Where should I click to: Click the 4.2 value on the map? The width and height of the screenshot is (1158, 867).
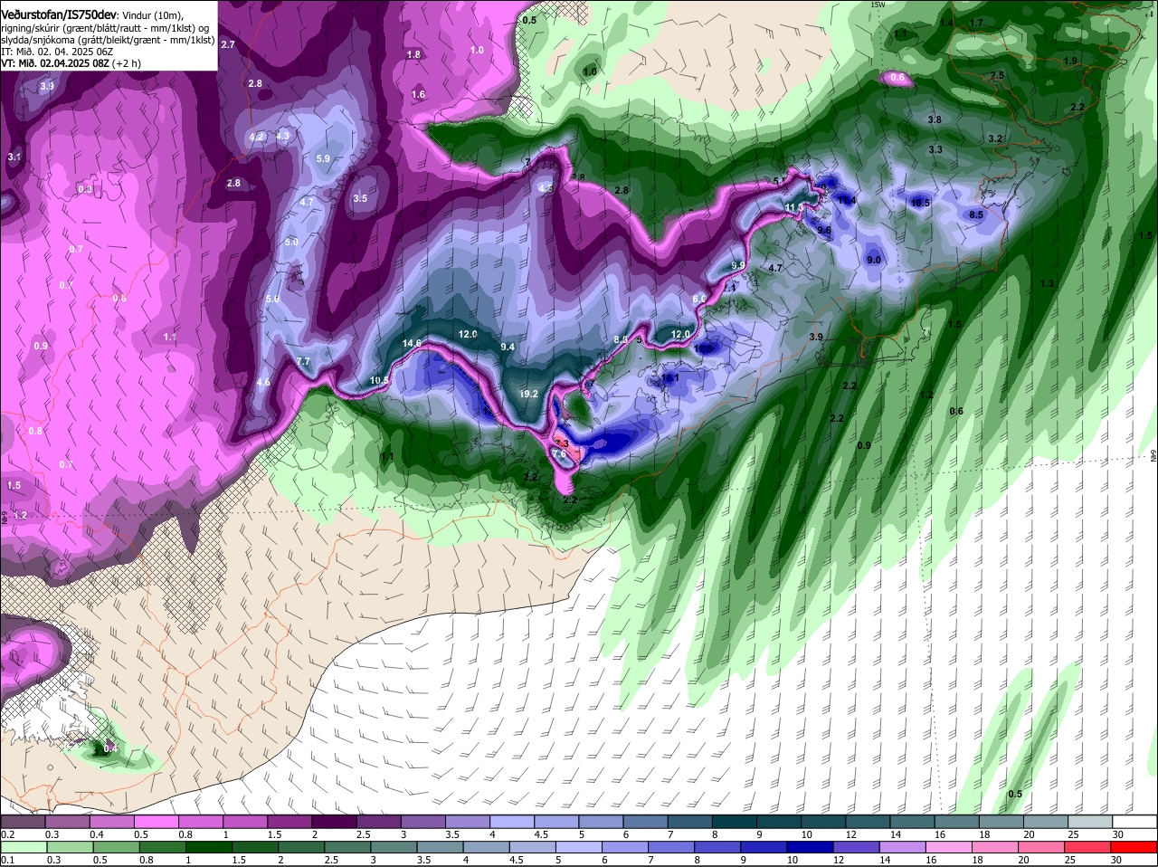point(256,137)
